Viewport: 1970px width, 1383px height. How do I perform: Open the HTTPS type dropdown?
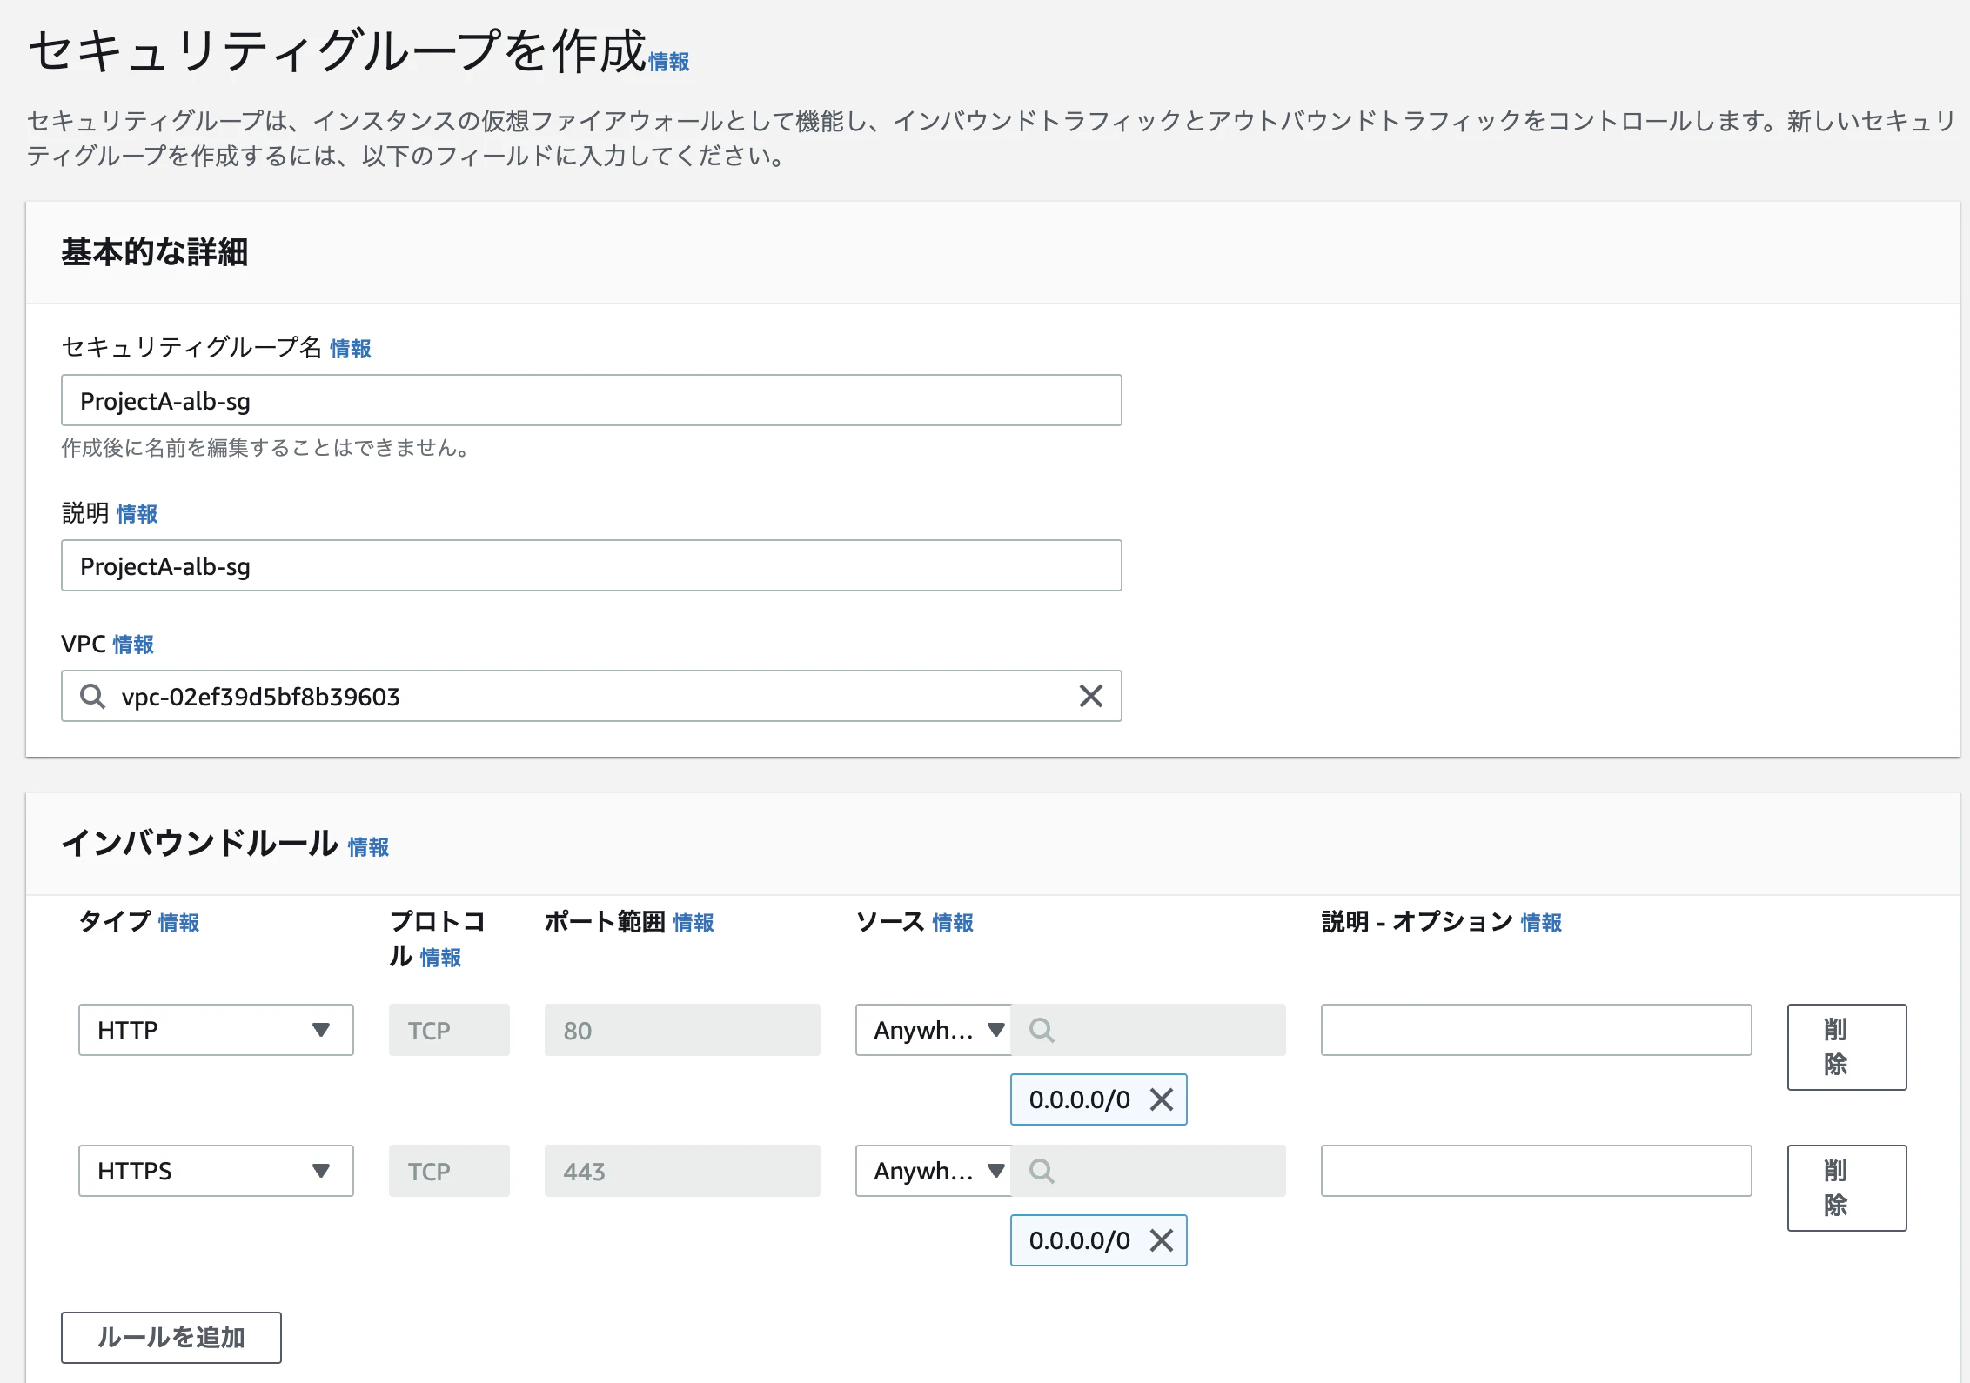pos(216,1171)
